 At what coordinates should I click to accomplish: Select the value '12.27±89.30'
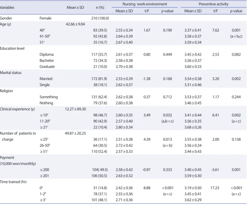75,109
